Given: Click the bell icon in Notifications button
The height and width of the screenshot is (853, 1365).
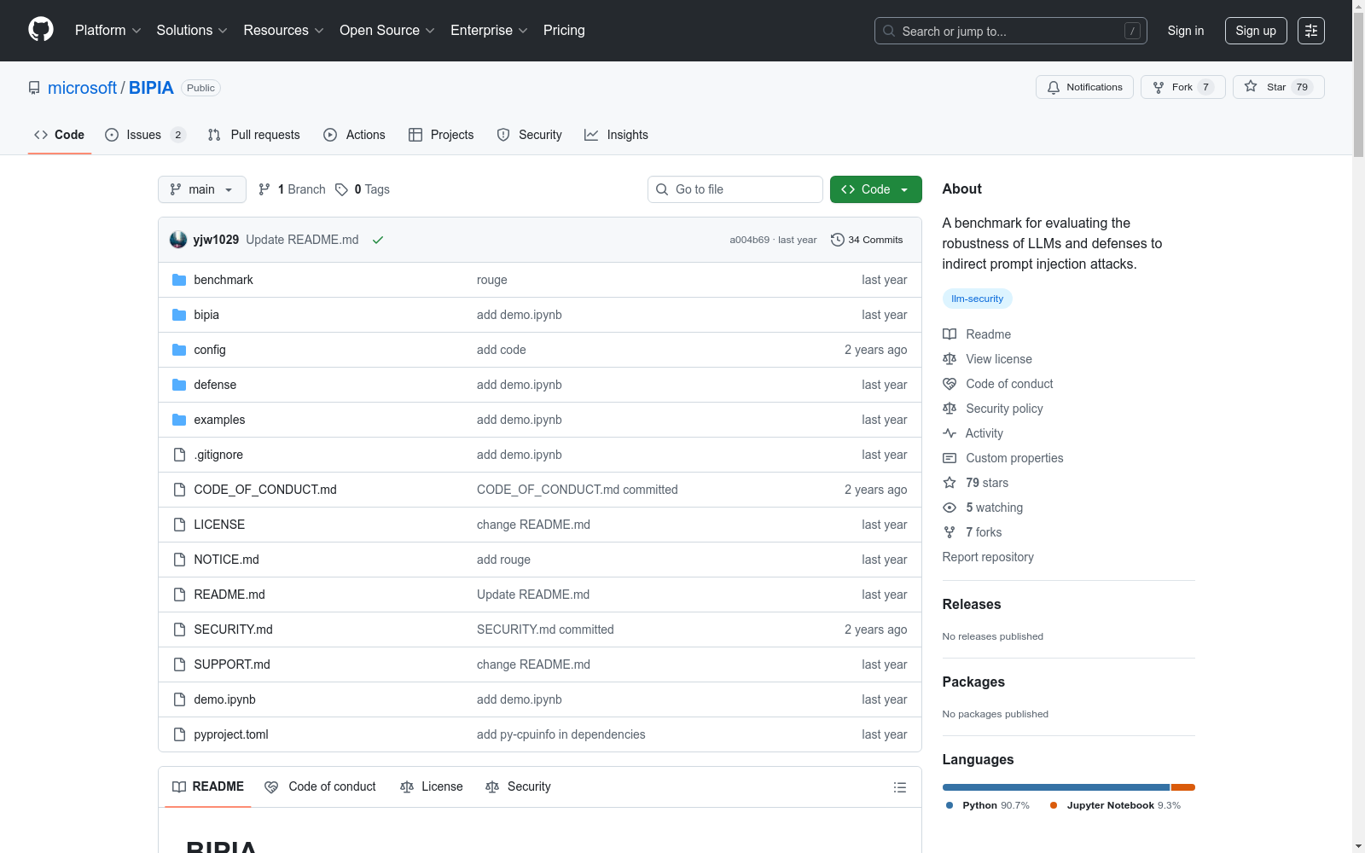Looking at the screenshot, I should (1054, 87).
